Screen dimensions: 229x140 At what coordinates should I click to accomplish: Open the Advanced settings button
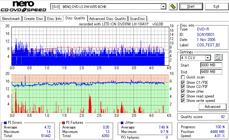click(213, 107)
